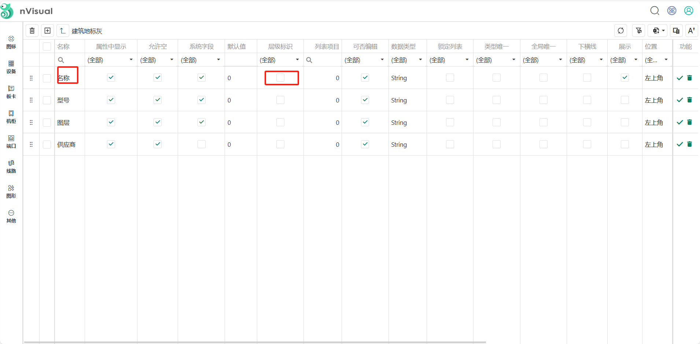Click the refresh icon in the toolbar
The image size is (700, 344).
[620, 31]
